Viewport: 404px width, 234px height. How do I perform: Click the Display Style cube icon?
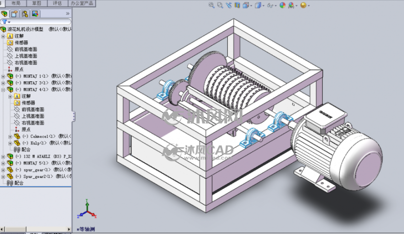pyautogui.click(x=258, y=5)
